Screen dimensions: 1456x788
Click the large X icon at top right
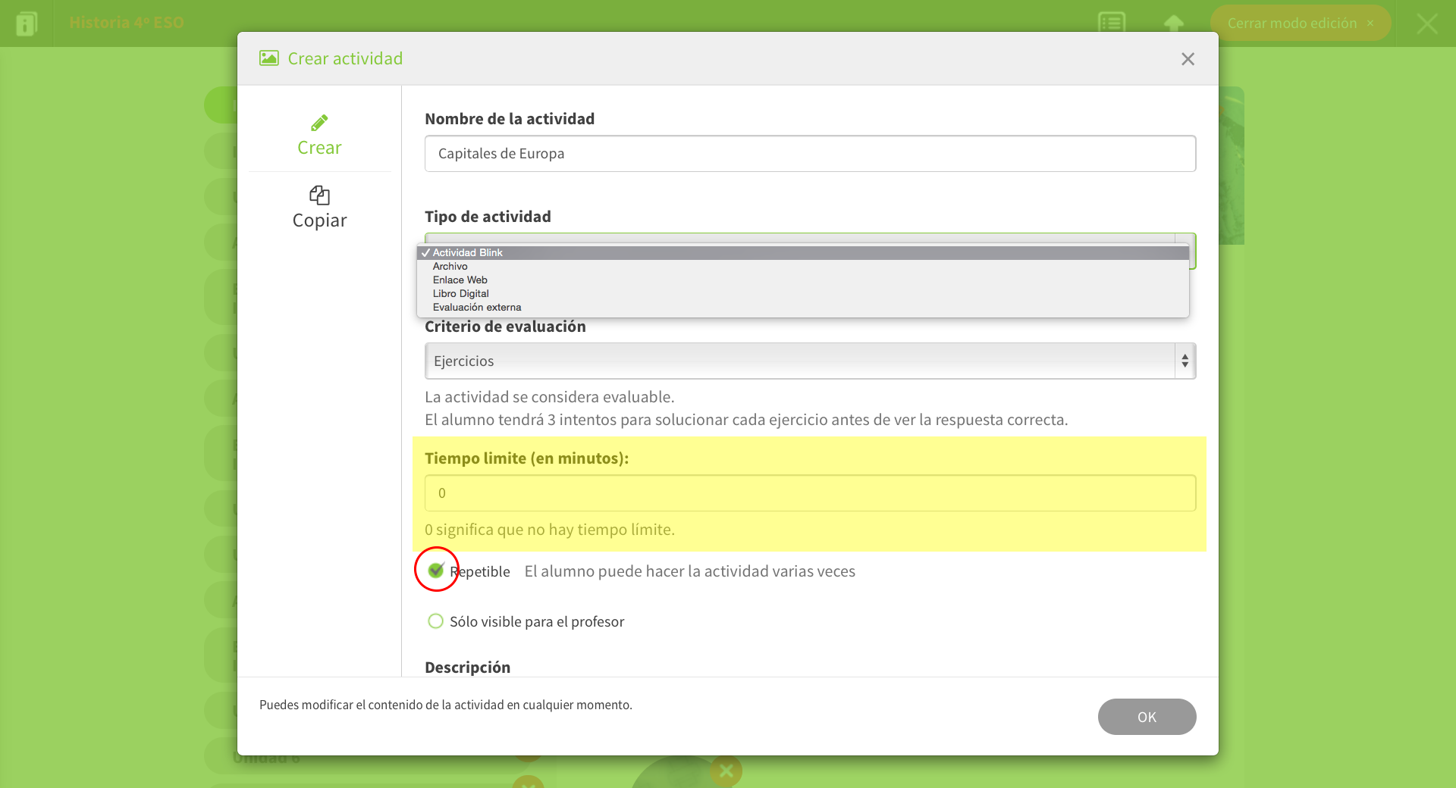tap(1426, 23)
